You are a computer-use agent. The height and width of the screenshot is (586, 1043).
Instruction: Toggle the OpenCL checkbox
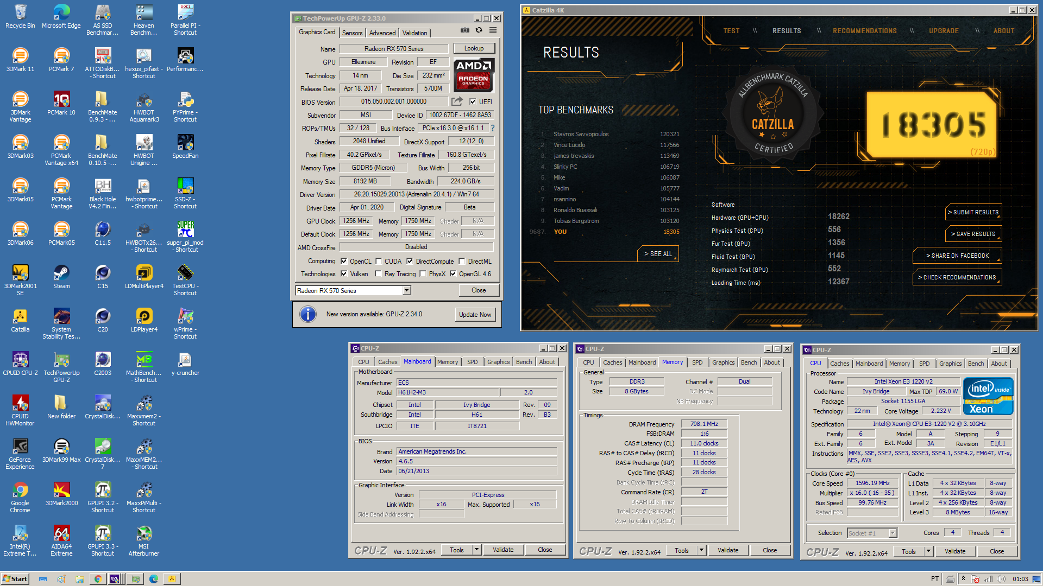344,261
